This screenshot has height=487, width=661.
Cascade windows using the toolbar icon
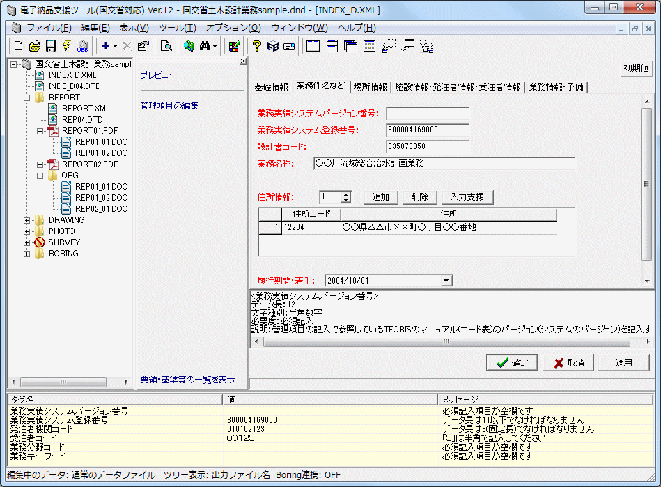click(350, 46)
